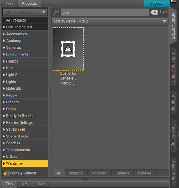Select the All filter tab
The height and width of the screenshot is (188, 179).
tap(59, 173)
